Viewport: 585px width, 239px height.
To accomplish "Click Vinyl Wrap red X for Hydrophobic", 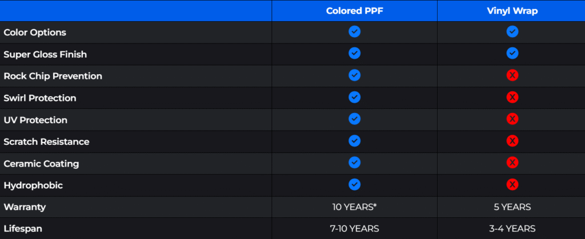I will coord(512,185).
